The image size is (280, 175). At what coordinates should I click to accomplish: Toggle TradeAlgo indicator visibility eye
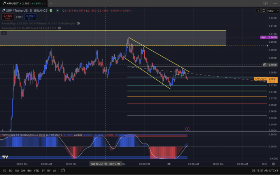click(59, 28)
